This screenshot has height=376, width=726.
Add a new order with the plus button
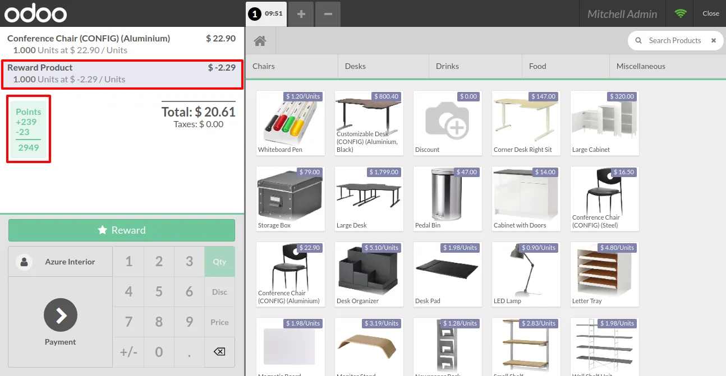click(x=301, y=13)
